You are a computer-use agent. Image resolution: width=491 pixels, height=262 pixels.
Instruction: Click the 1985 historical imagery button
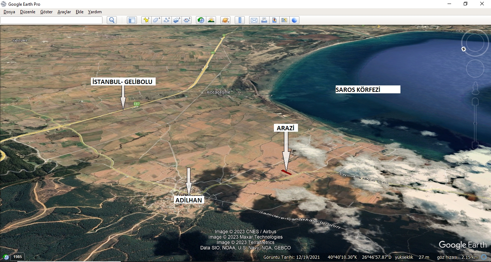tap(18, 257)
